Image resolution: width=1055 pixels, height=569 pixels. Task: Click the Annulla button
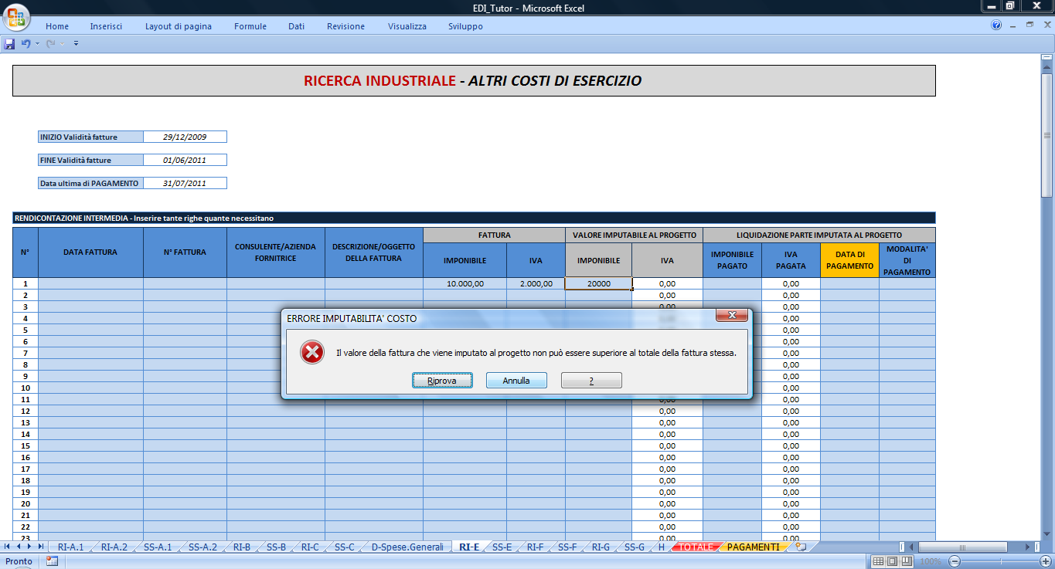click(516, 381)
